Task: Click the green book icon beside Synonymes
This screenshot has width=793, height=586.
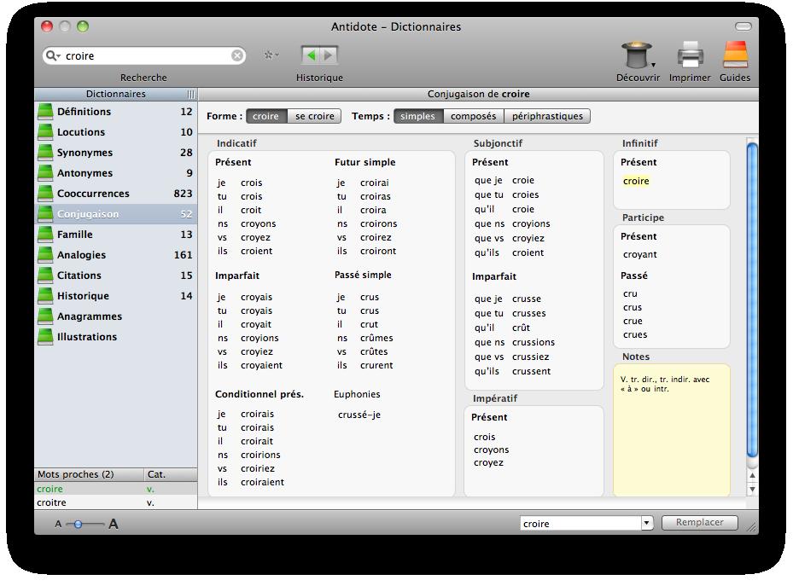Action: [45, 153]
